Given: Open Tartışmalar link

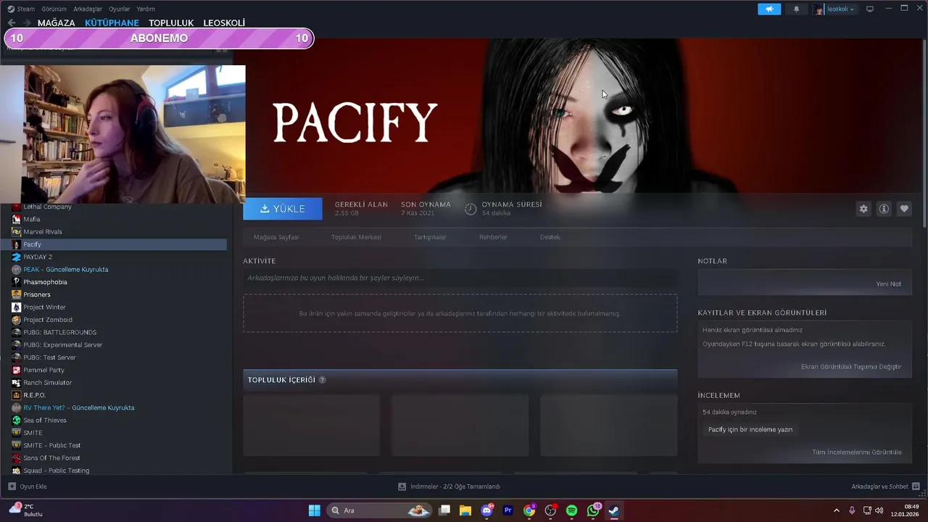Looking at the screenshot, I should tap(430, 237).
